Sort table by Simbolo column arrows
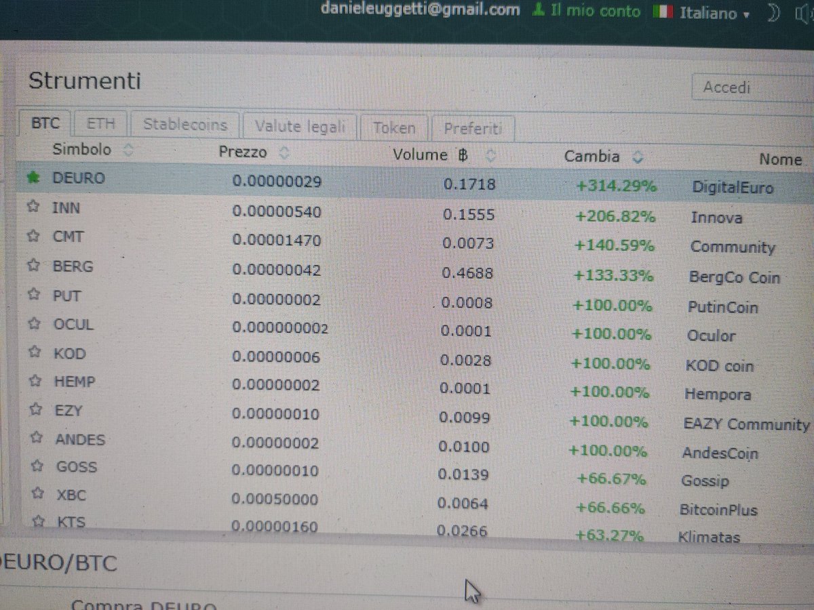The image size is (814, 610). tap(129, 150)
